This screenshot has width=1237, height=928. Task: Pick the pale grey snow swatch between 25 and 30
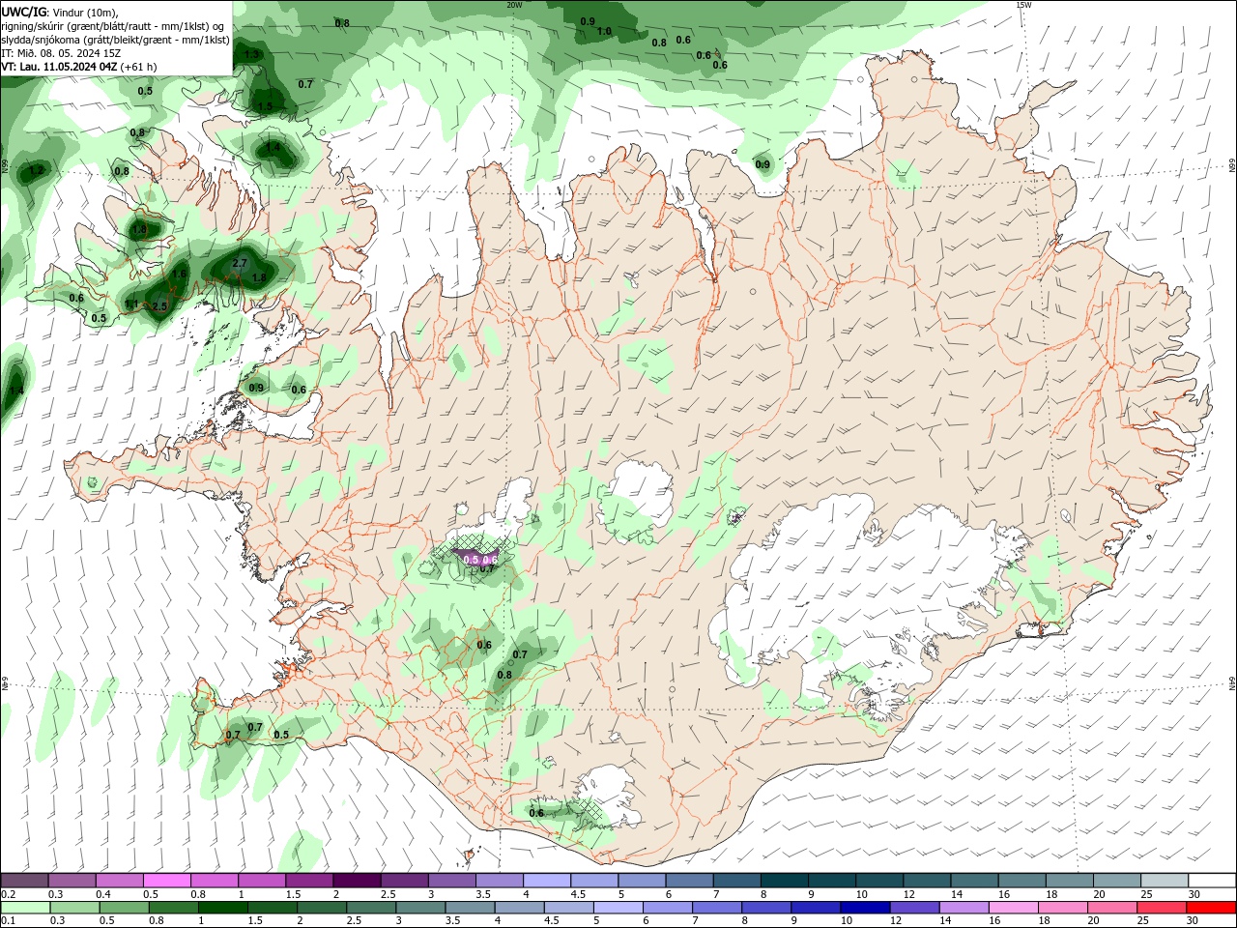pyautogui.click(x=1164, y=881)
